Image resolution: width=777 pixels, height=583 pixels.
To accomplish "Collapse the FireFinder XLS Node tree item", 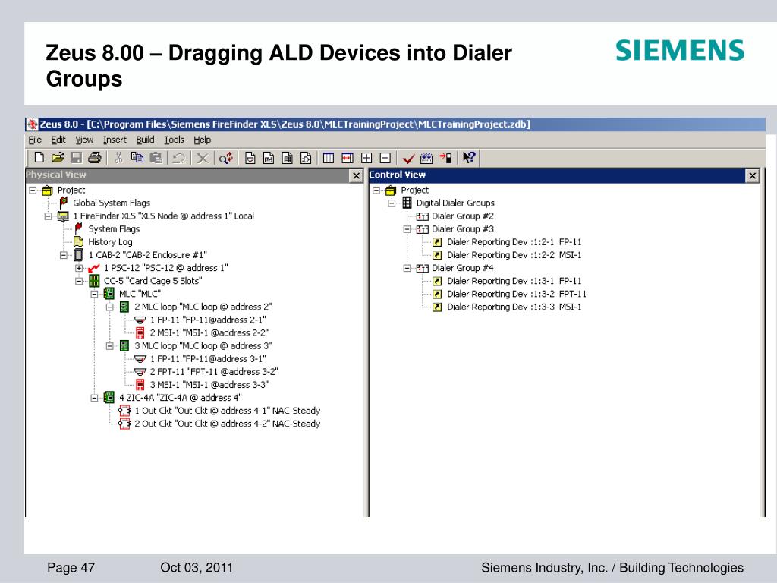I will (x=48, y=216).
